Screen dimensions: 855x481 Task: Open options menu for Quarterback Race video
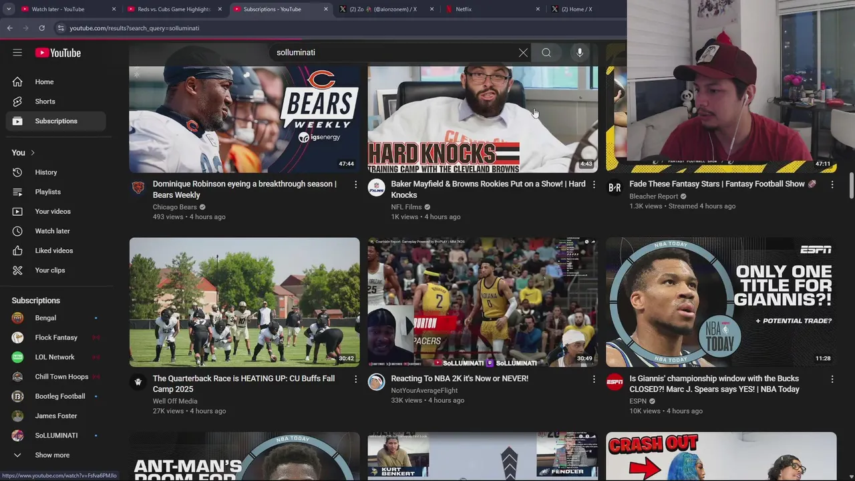pyautogui.click(x=355, y=379)
